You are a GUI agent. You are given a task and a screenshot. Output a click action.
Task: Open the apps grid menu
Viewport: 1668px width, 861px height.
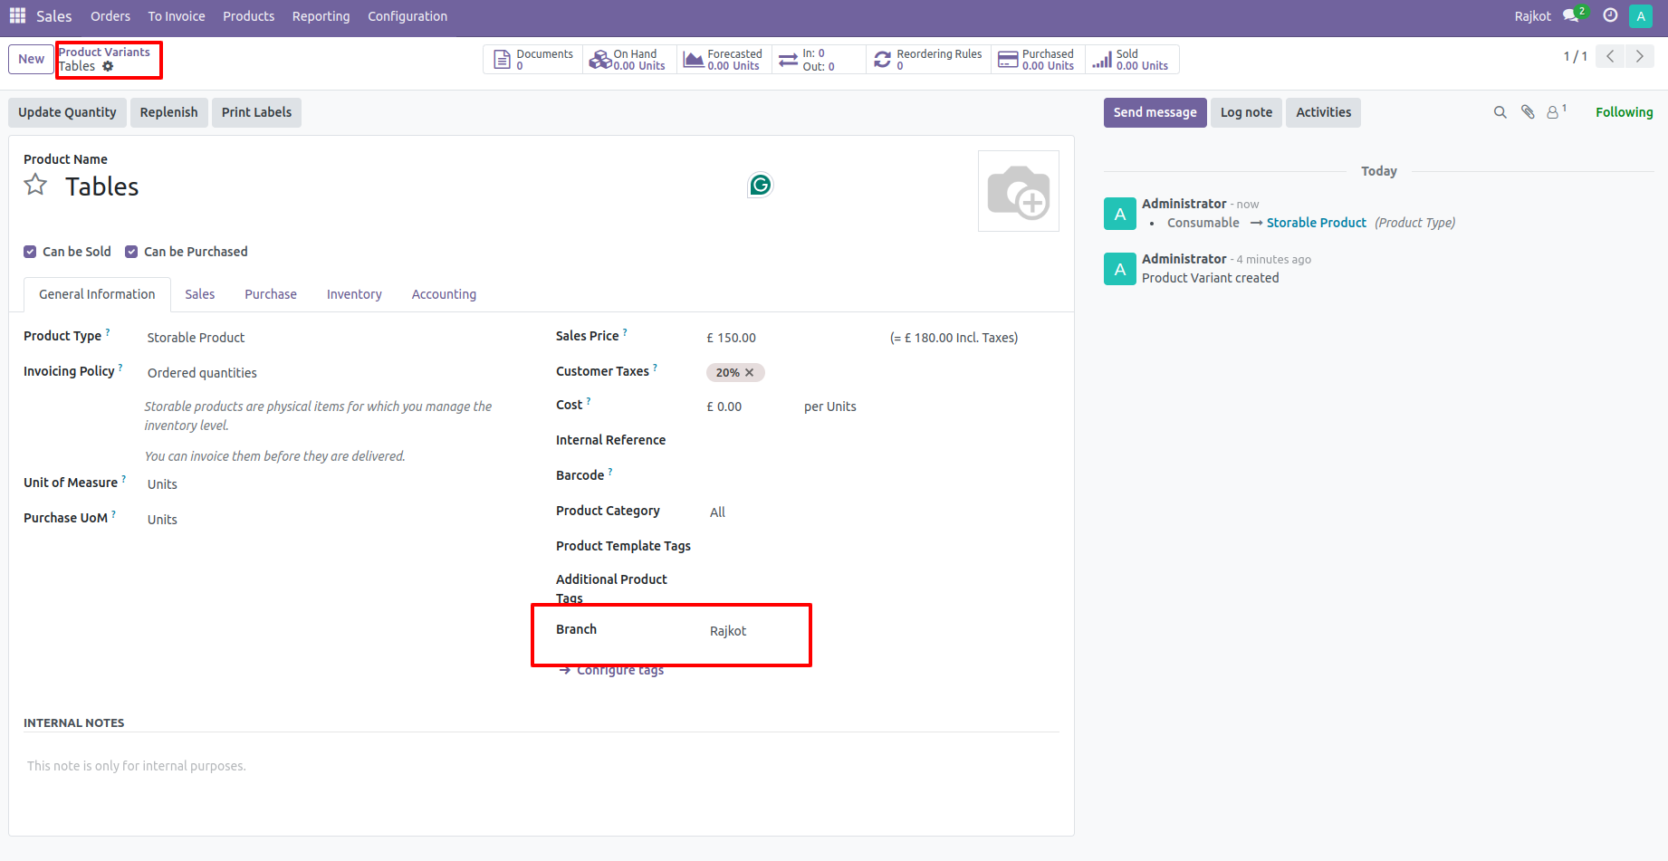[16, 15]
